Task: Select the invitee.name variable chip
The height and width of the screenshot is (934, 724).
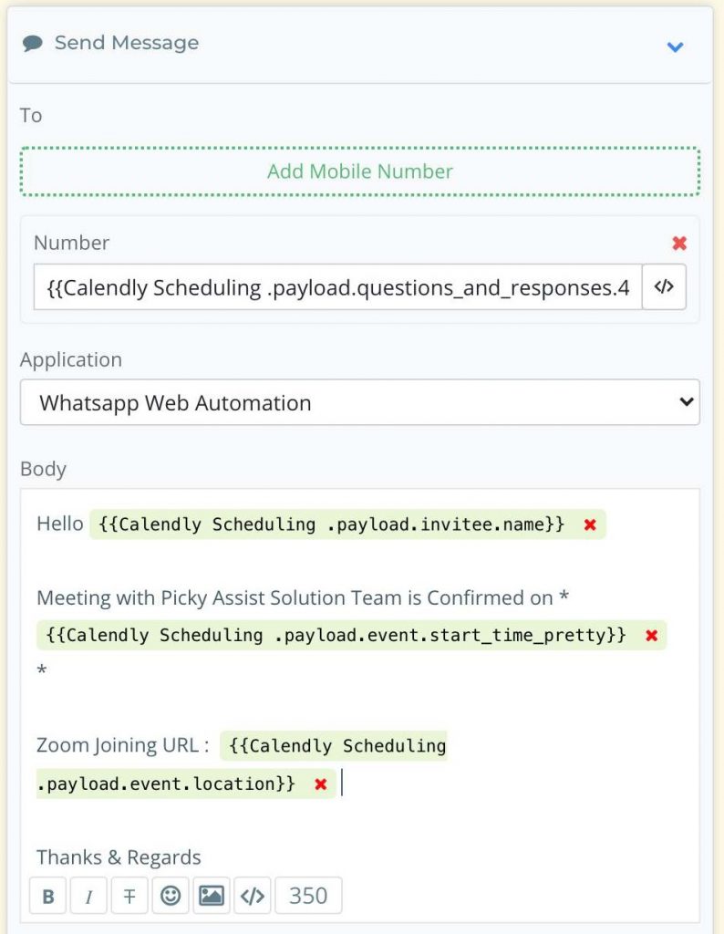Action: point(332,524)
